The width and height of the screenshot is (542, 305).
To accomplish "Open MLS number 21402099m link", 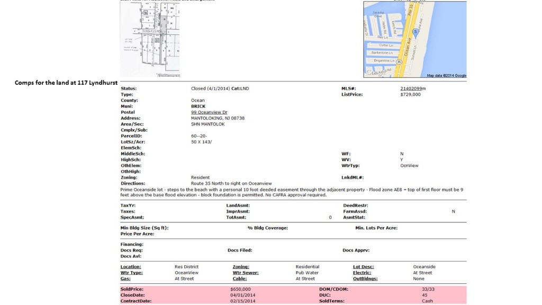I will tap(413, 88).
